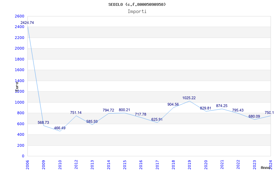Click the 800 y-axis value
This screenshot has height=171, width=274.
pos(21,113)
